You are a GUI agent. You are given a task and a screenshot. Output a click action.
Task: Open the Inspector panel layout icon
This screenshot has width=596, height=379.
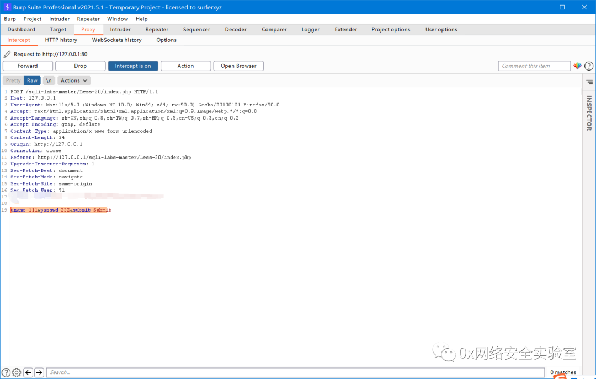pyautogui.click(x=589, y=82)
